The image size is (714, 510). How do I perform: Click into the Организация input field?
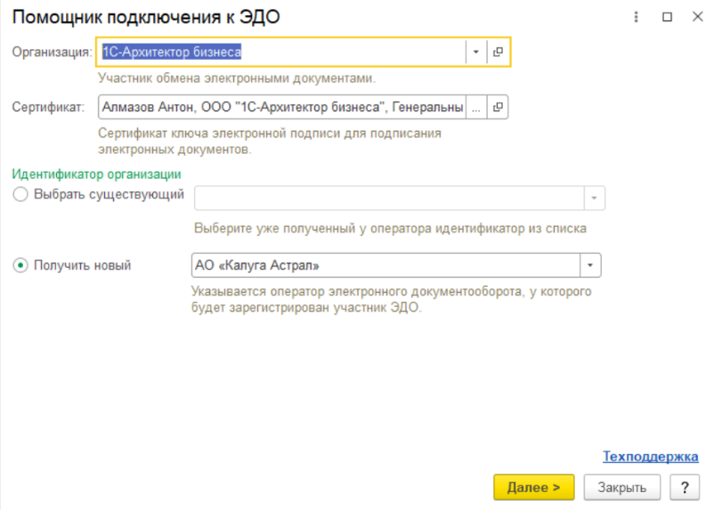pos(282,52)
